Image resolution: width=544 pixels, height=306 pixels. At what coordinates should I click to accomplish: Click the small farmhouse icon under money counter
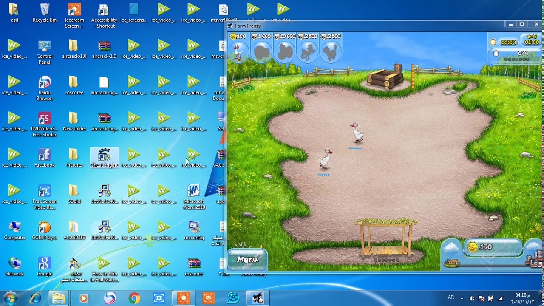(452, 263)
